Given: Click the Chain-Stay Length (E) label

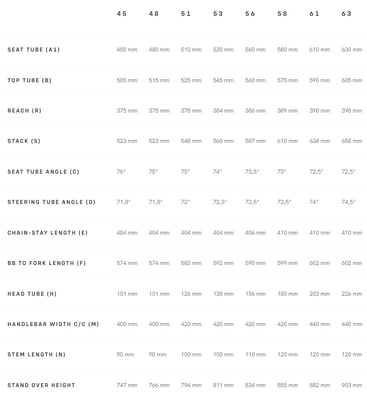Looking at the screenshot, I should tap(48, 233).
